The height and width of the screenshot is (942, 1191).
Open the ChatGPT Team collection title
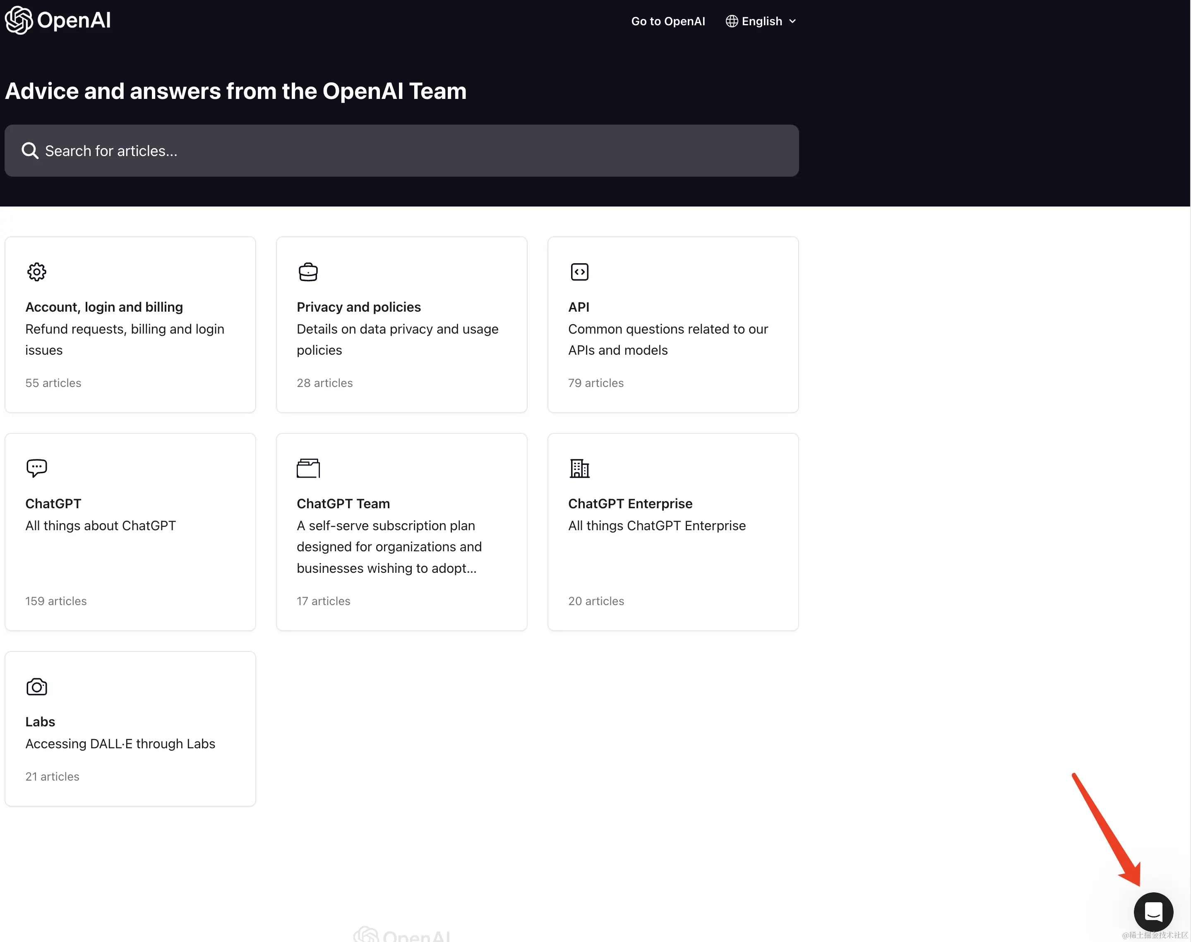343,504
